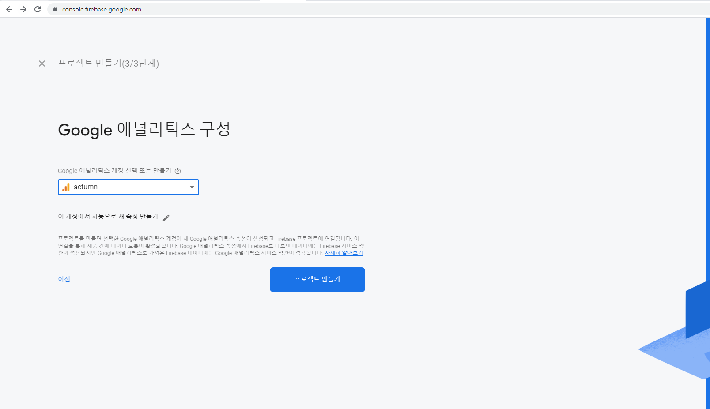The height and width of the screenshot is (409, 710).
Task: Open help tooltip next to Analytics account label
Action: (177, 171)
